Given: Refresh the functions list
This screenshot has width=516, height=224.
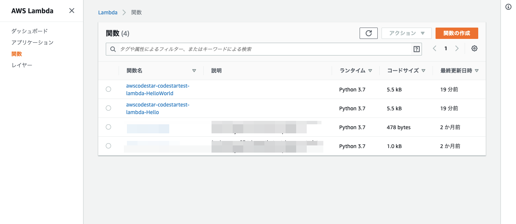Looking at the screenshot, I should pyautogui.click(x=369, y=33).
